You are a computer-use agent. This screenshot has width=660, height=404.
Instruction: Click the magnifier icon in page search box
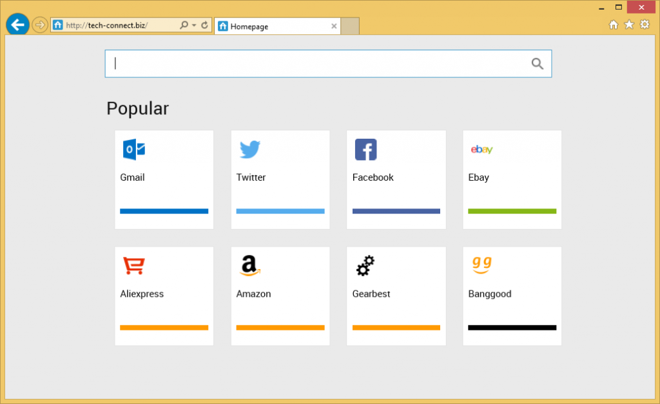click(537, 63)
